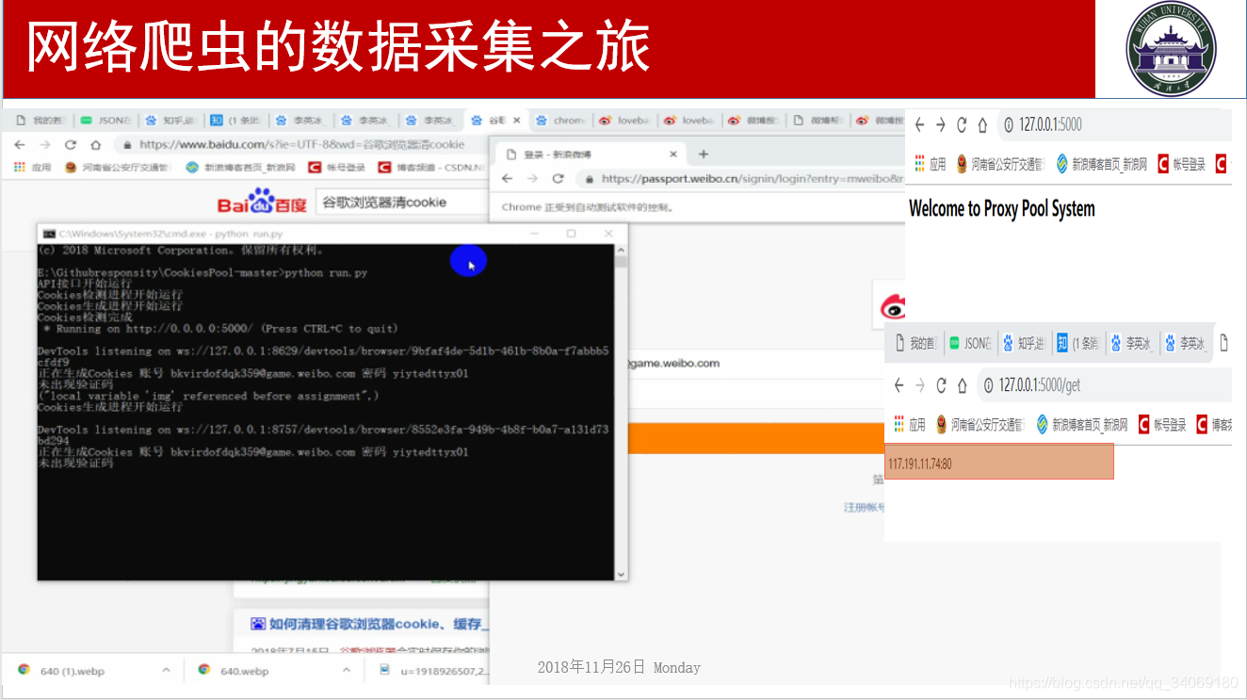Screen dimensions: 1247x700
Task: Click passport.weibo.cn address bar
Action: pyautogui.click(x=739, y=178)
